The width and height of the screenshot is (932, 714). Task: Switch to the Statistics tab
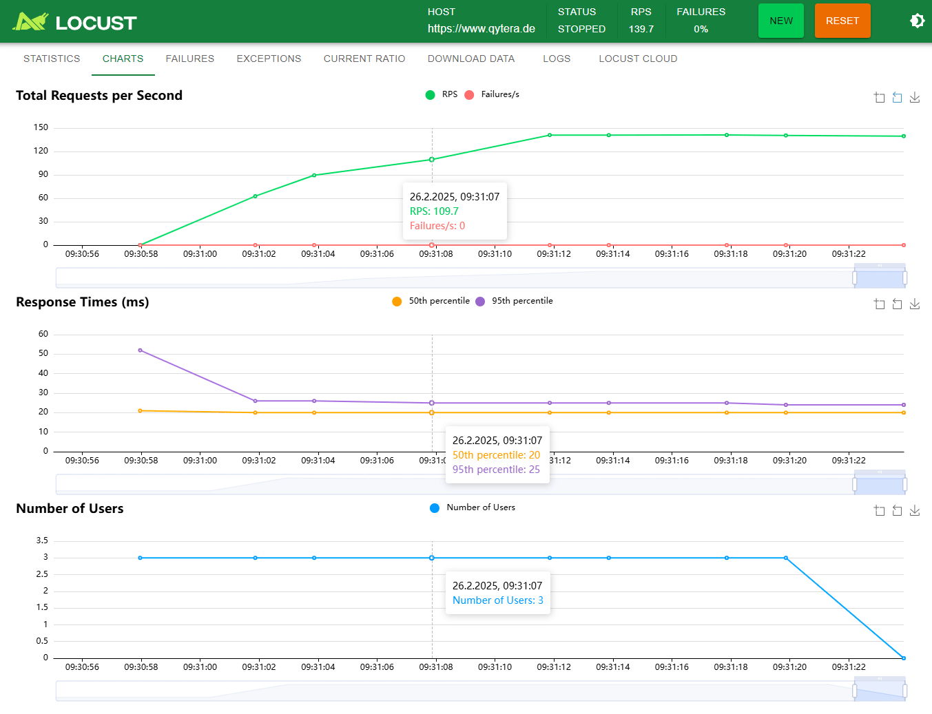pos(52,59)
